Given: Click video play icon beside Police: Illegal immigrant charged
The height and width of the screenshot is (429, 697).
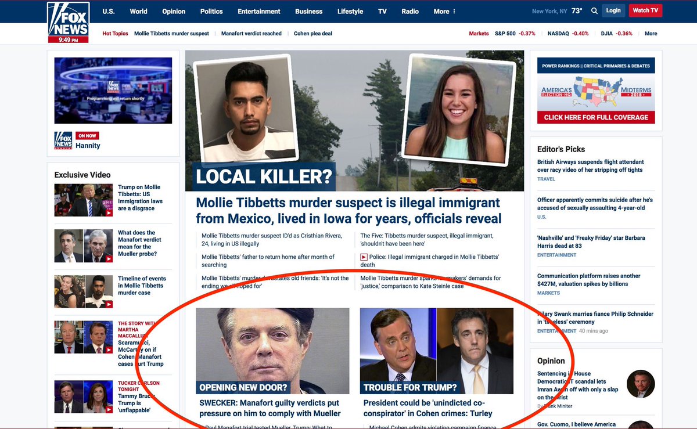Looking at the screenshot, I should (x=364, y=257).
